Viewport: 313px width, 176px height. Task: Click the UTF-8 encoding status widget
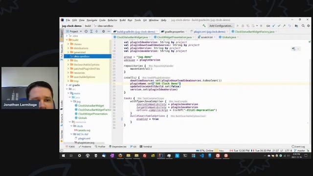(x=289, y=151)
